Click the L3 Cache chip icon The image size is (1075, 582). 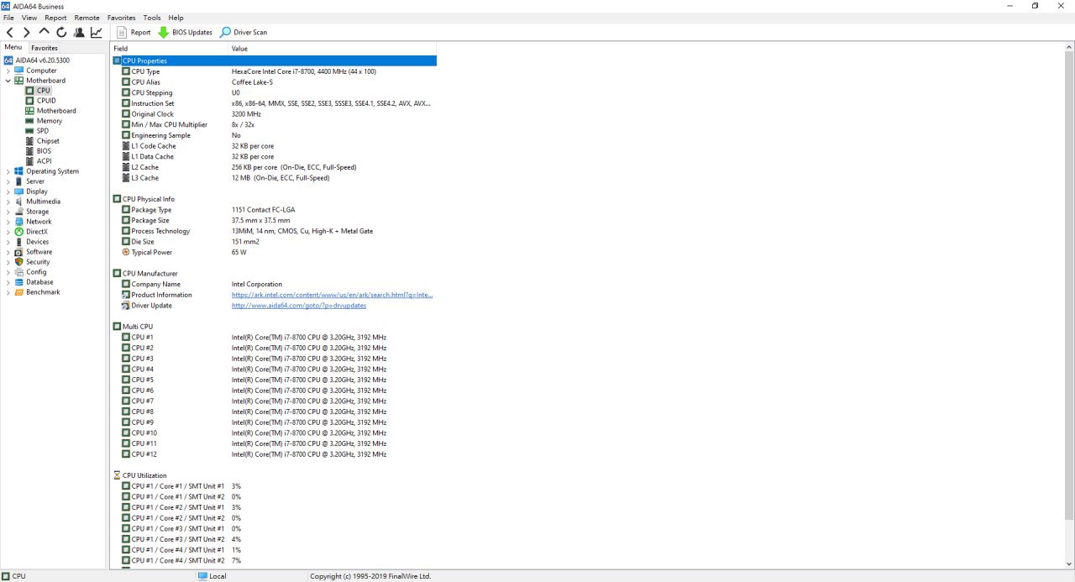pyautogui.click(x=126, y=178)
